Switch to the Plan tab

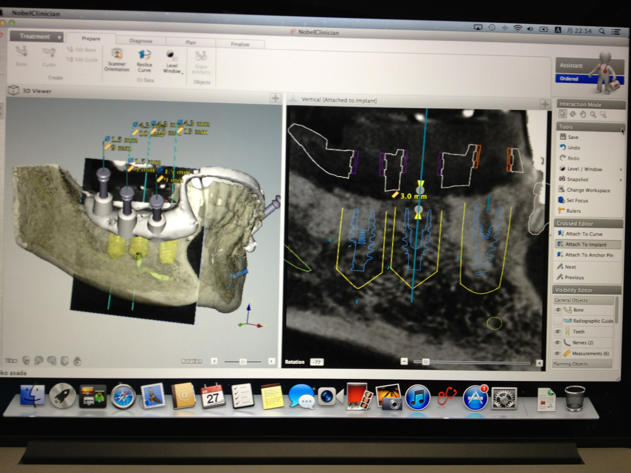[x=190, y=42]
